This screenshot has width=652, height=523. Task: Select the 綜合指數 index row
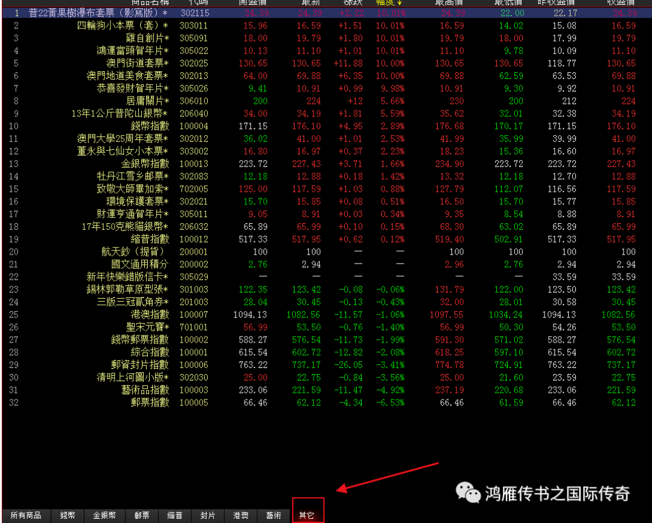pyautogui.click(x=327, y=352)
